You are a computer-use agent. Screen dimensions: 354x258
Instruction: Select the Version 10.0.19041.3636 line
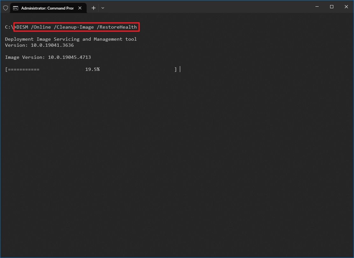[39, 45]
